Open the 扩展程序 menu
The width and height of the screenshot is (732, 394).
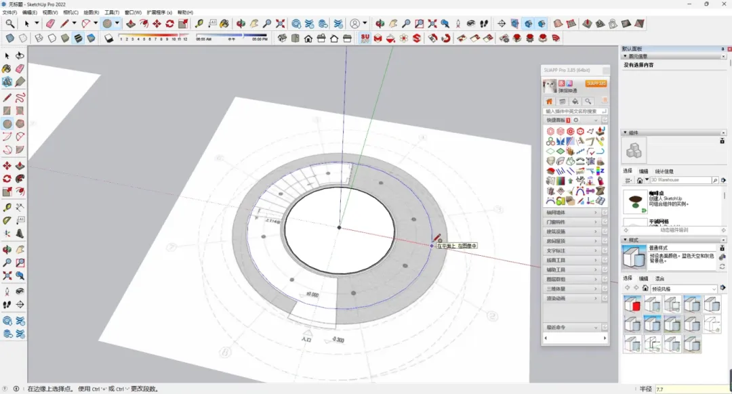point(159,12)
